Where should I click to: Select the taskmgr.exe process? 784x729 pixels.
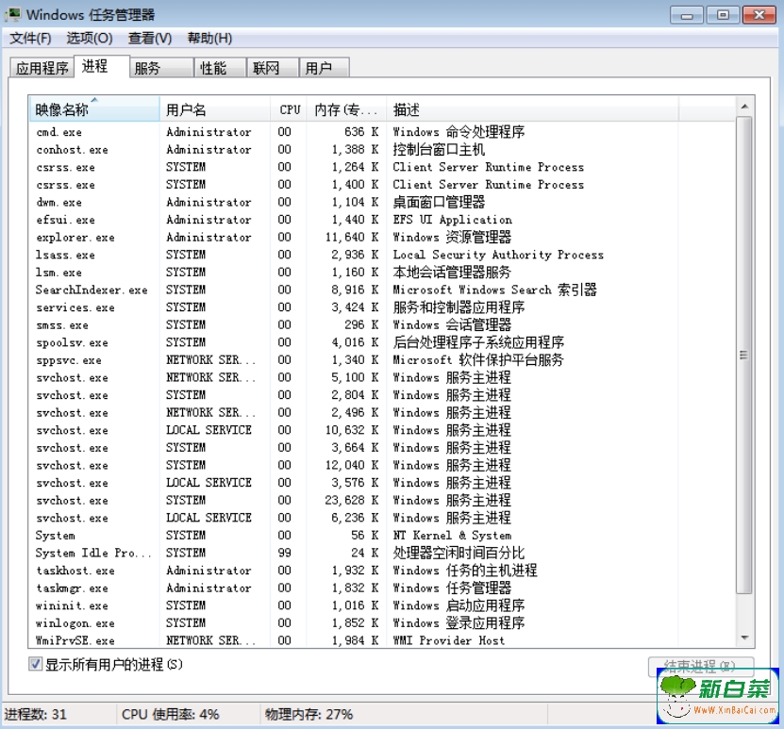point(382,588)
